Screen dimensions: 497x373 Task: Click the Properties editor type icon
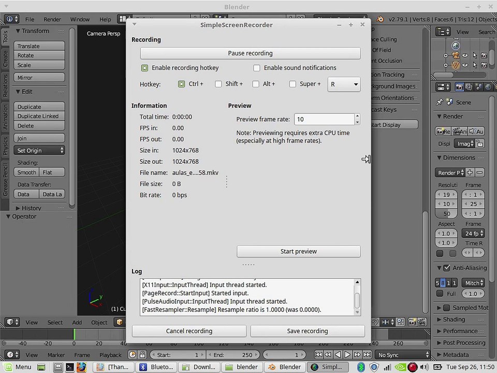(x=444, y=87)
